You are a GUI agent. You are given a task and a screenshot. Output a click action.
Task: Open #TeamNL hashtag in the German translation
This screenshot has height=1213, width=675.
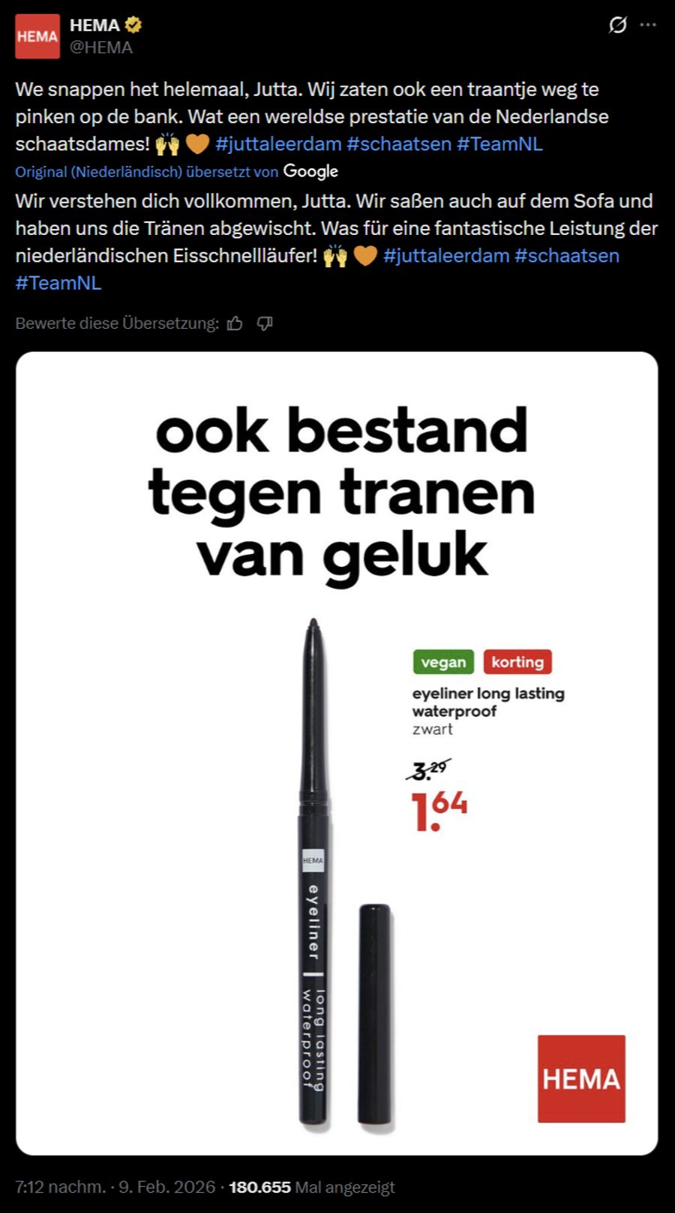tap(58, 284)
